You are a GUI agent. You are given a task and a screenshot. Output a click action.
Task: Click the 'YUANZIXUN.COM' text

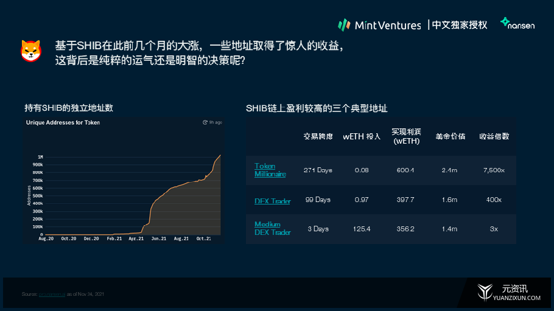(x=516, y=298)
